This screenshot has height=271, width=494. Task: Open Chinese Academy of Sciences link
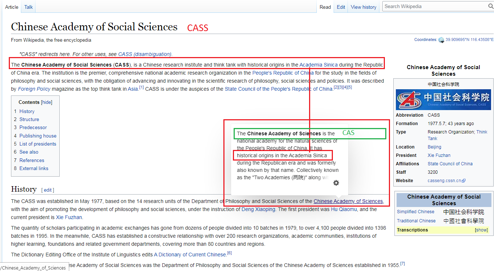348,201
